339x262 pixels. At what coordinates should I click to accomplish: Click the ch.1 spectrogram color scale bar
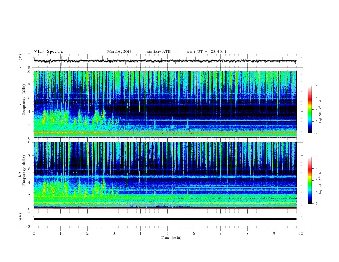coord(309,110)
